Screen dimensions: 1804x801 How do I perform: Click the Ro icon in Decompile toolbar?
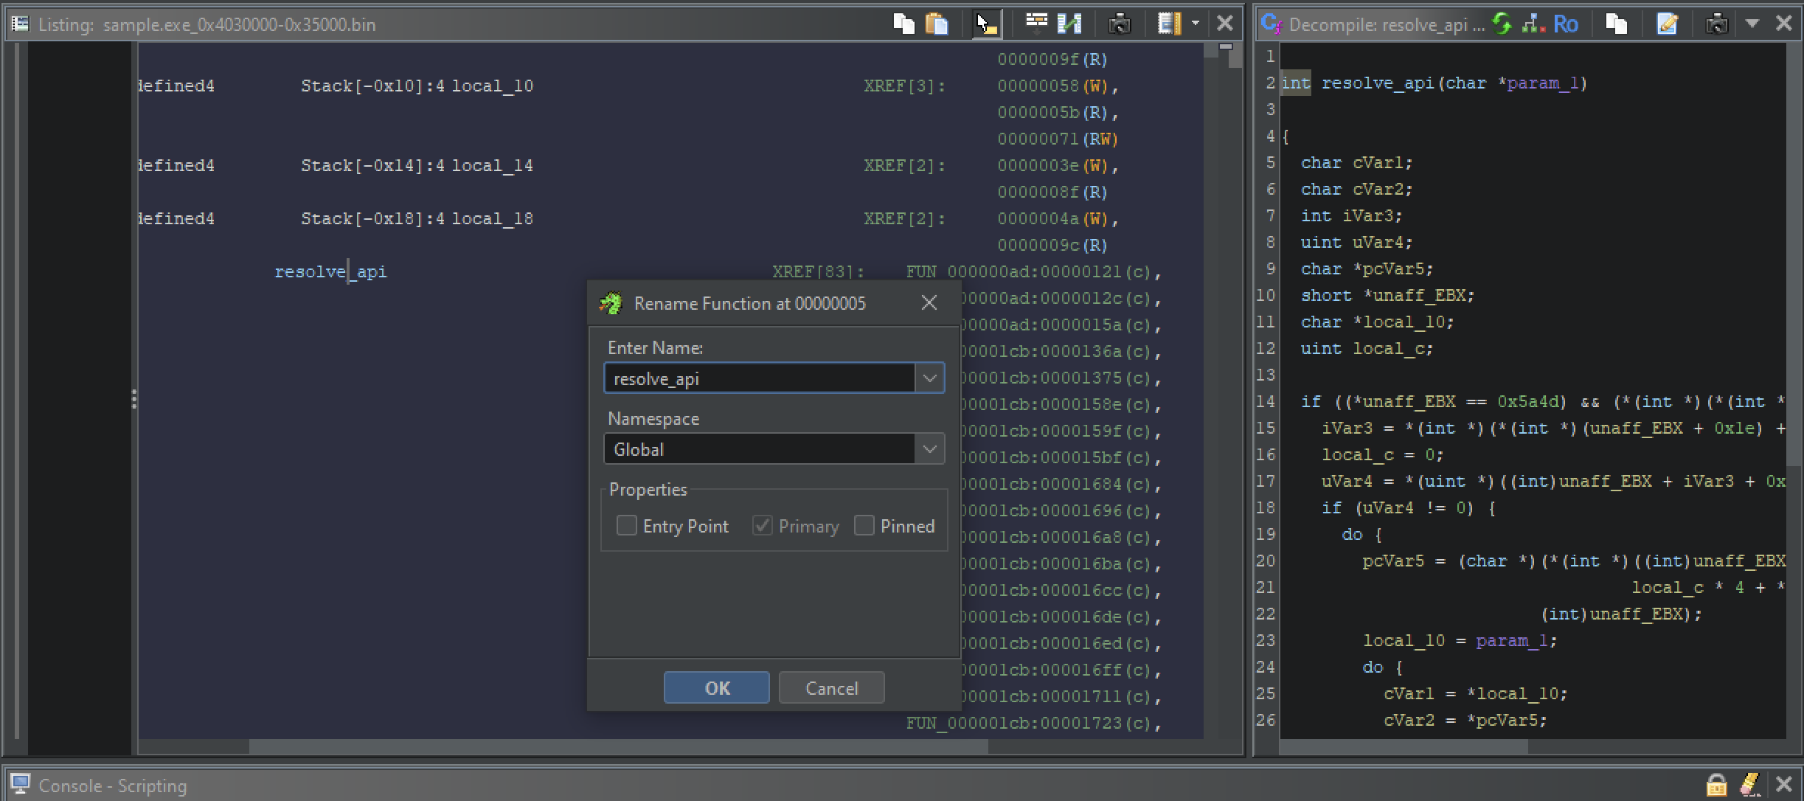[1566, 24]
